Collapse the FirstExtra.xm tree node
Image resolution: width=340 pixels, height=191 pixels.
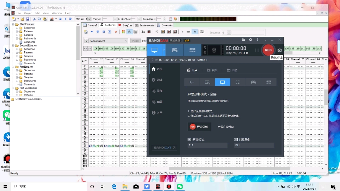13,67
